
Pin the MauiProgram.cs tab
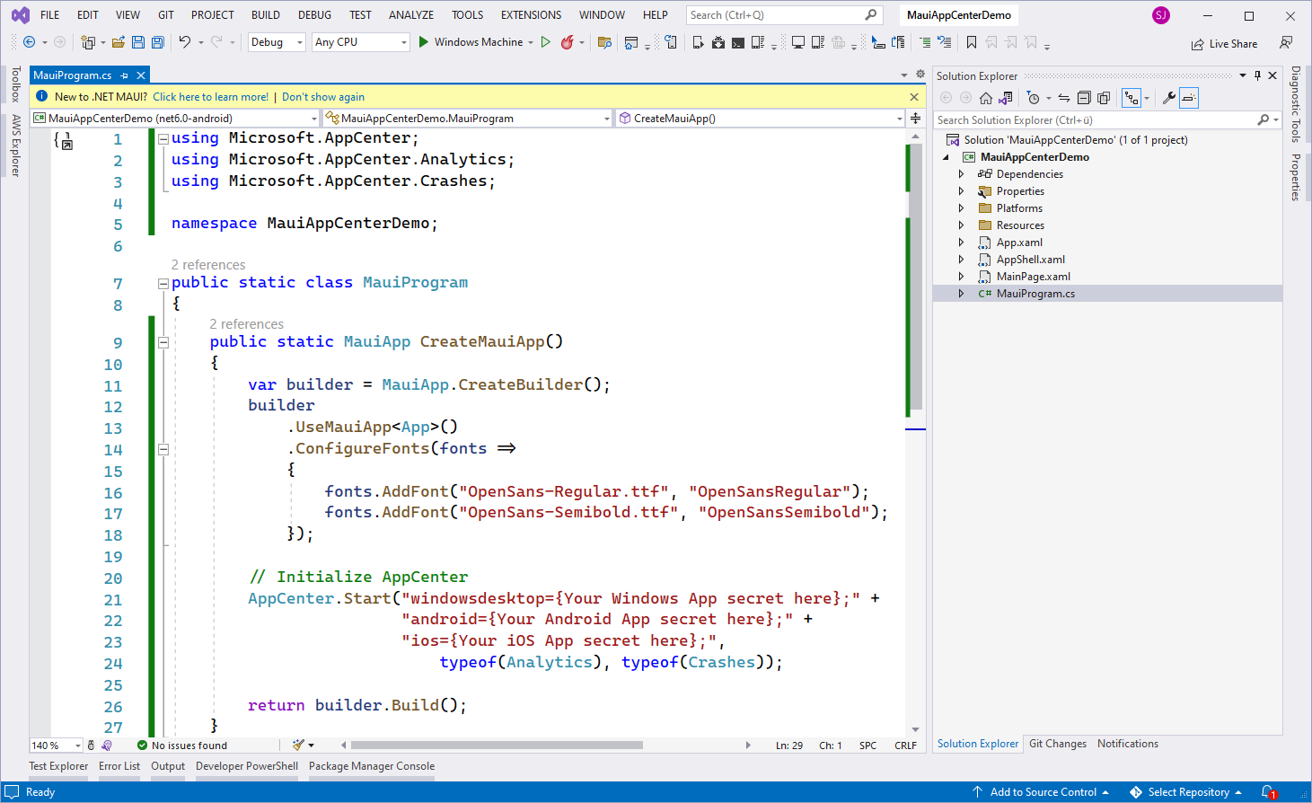[x=125, y=75]
